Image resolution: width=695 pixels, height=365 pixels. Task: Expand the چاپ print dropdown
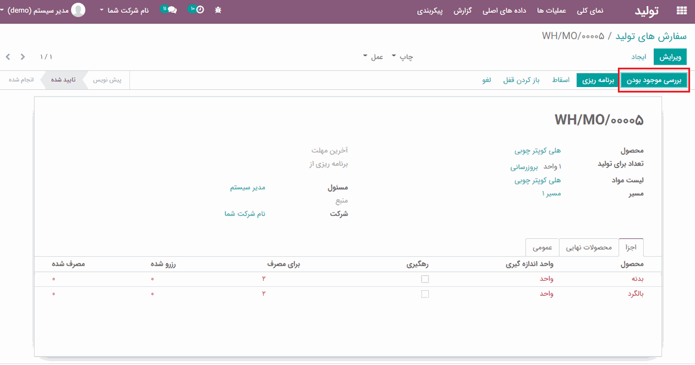402,57
